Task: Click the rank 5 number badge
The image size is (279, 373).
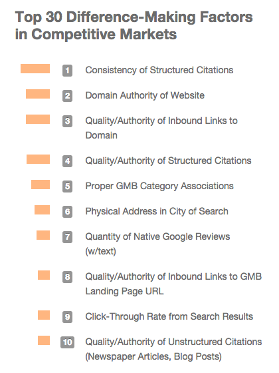Action: [67, 186]
